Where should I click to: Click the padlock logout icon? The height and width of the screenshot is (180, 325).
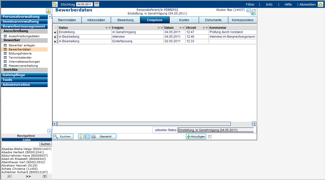(320, 4)
